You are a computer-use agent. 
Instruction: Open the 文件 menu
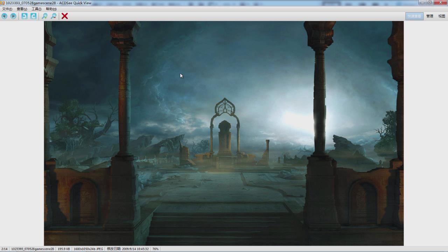[7, 9]
